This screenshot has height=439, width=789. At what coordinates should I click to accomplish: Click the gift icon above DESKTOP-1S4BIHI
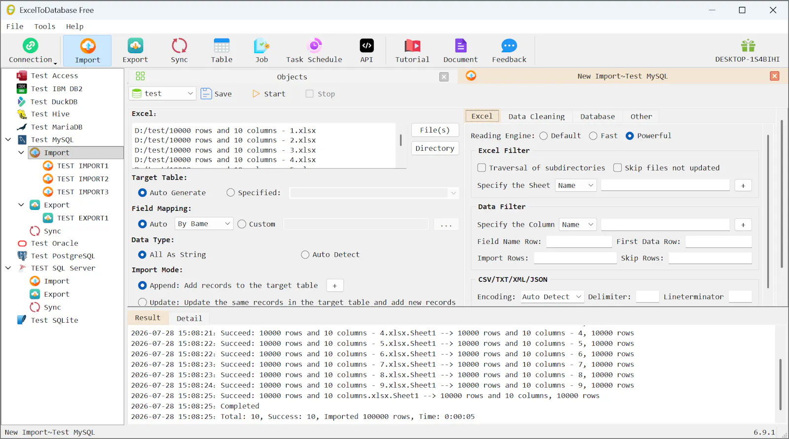[748, 46]
